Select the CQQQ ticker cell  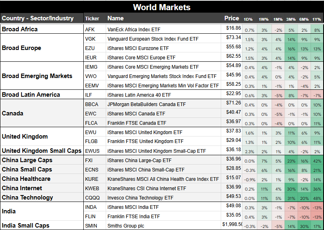[95, 197]
